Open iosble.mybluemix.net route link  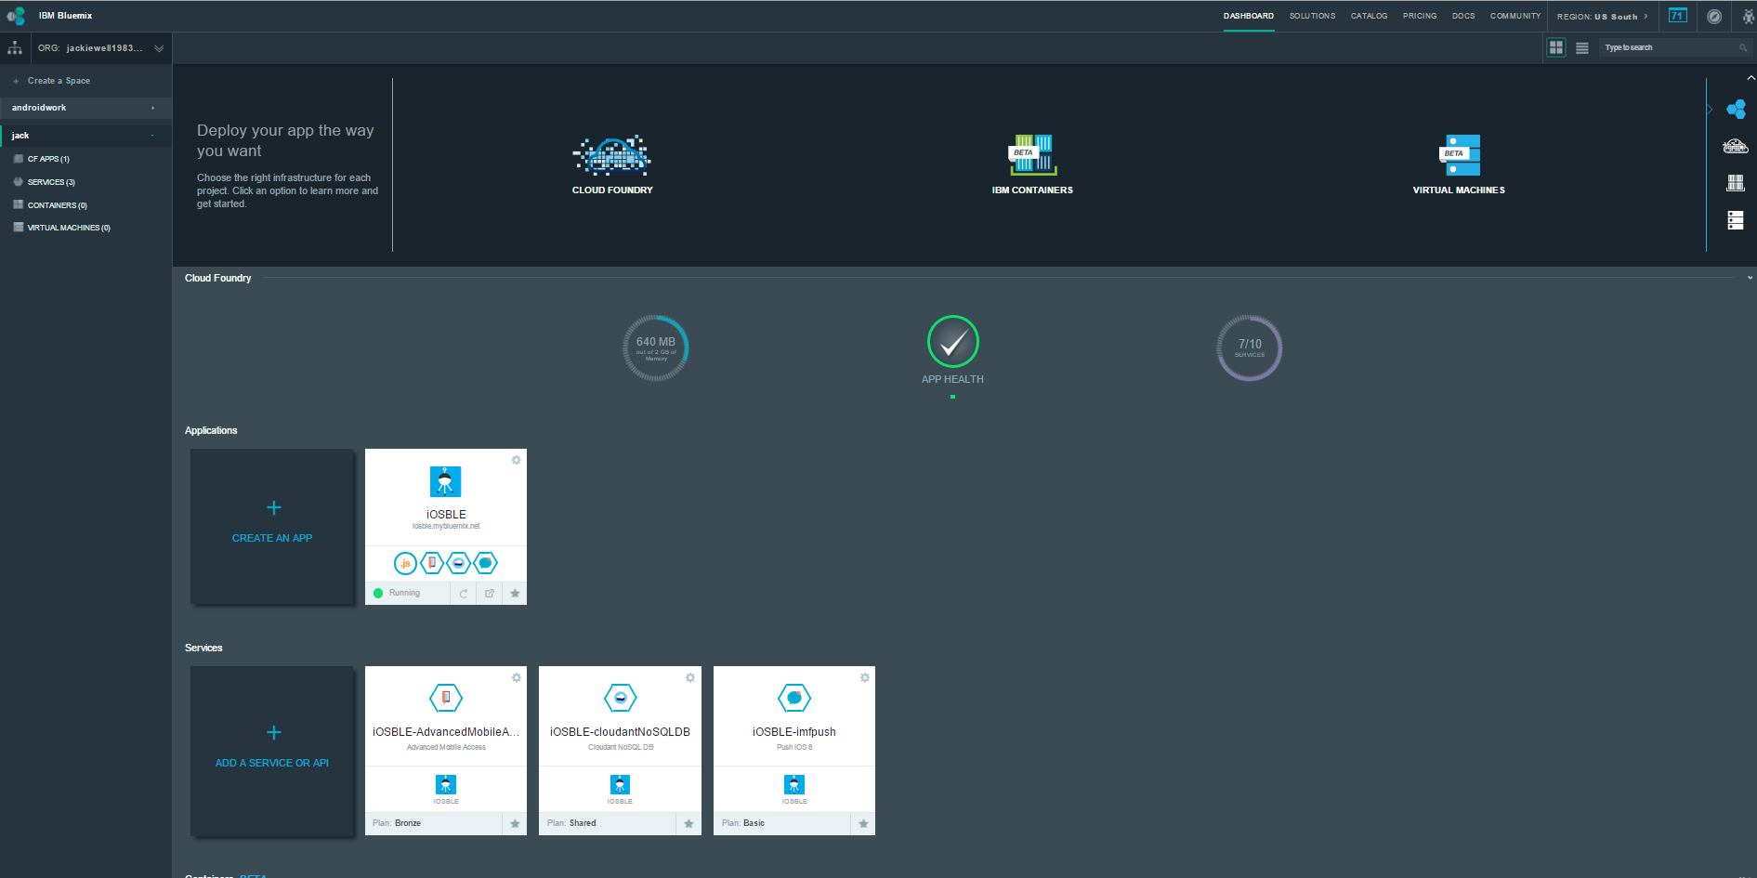(x=446, y=527)
